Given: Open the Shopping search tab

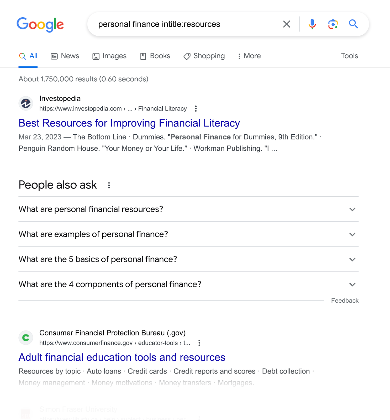Looking at the screenshot, I should tap(204, 56).
